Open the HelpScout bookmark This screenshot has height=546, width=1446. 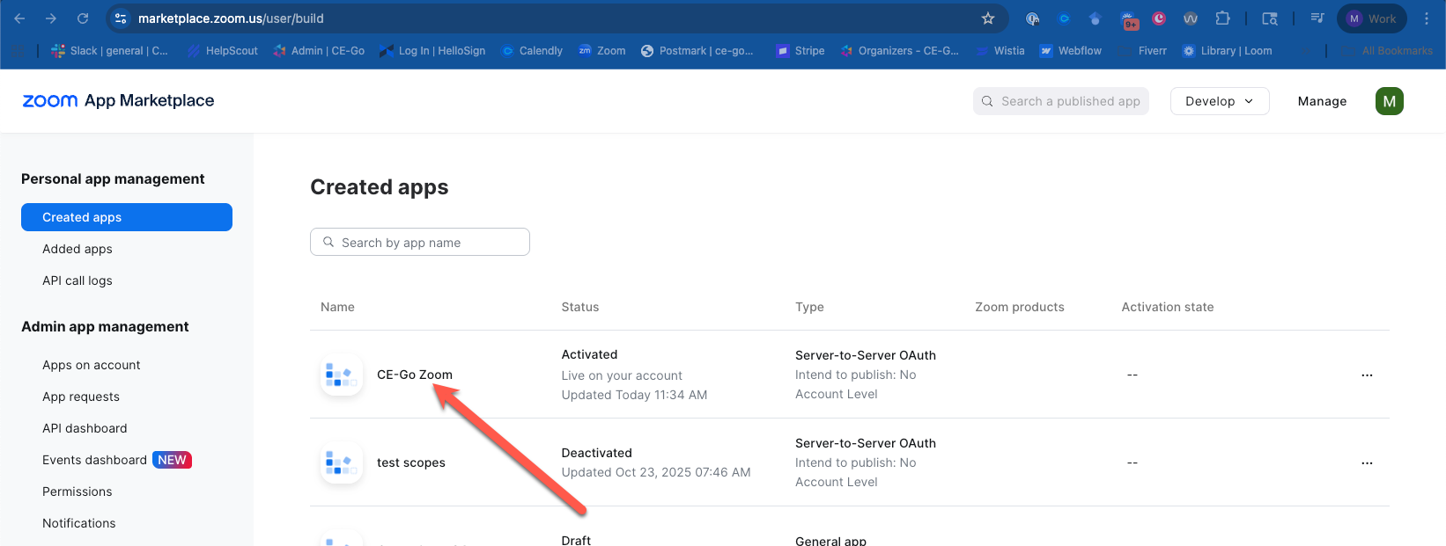[x=223, y=51]
